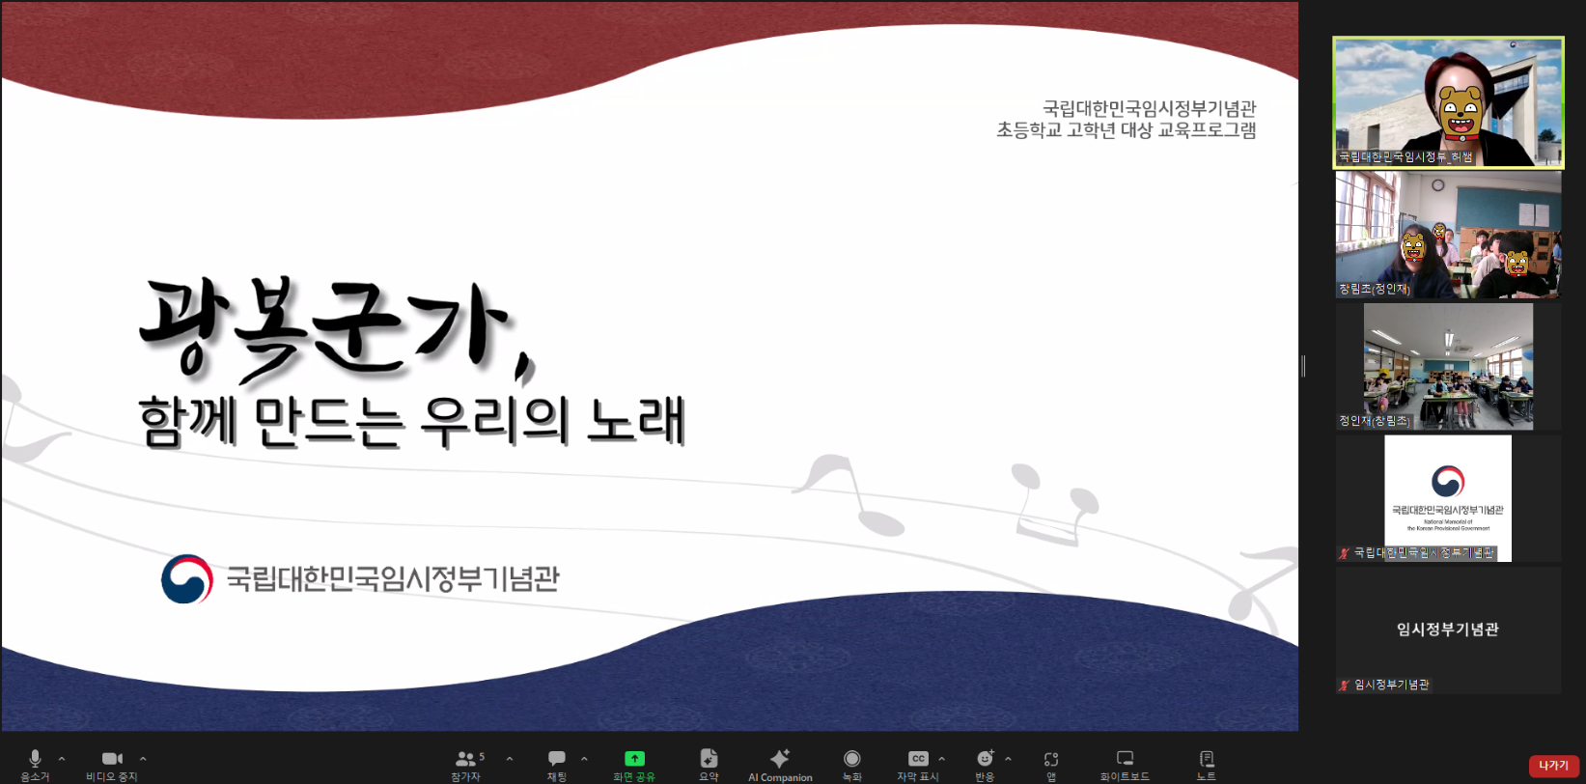The width and height of the screenshot is (1586, 784).
Task: Stop video with 비디오 중지
Action: click(112, 765)
